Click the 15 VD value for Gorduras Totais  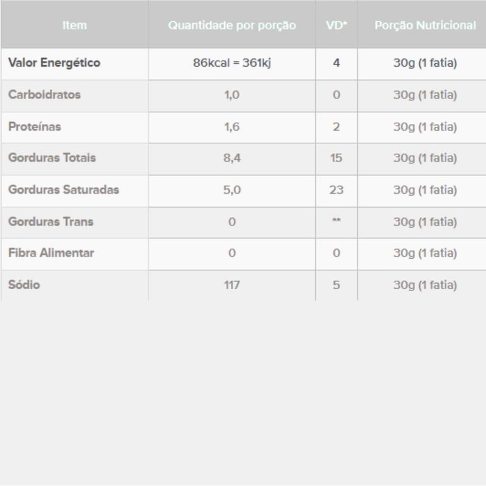click(x=337, y=159)
